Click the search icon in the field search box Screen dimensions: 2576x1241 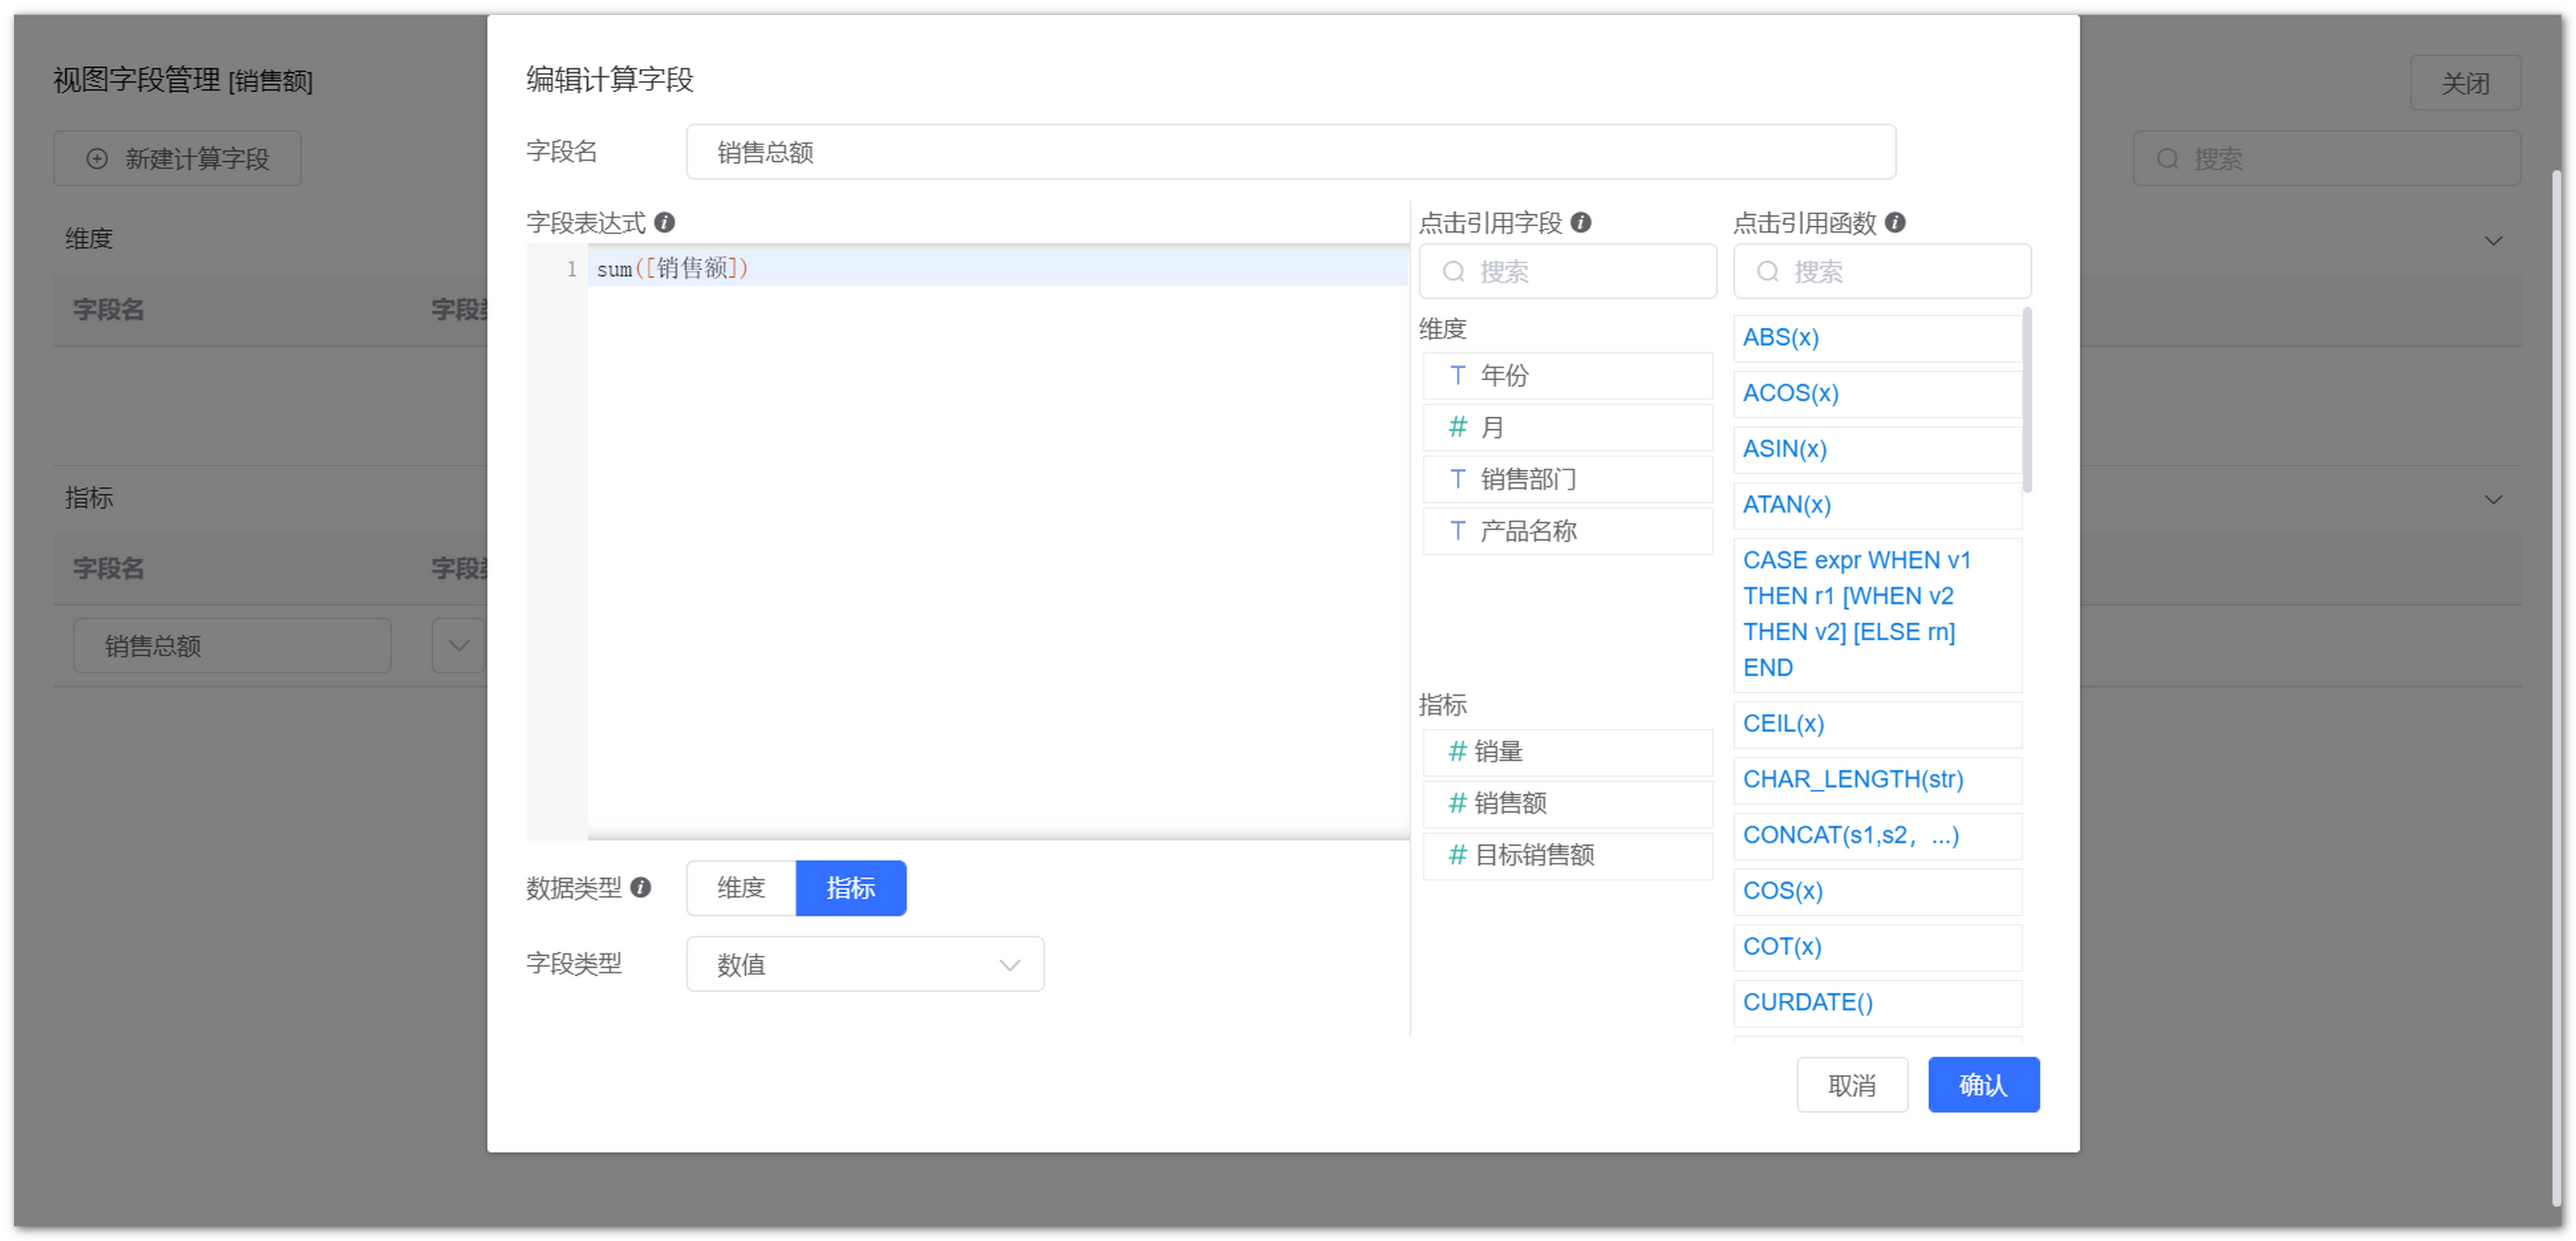pos(1454,271)
